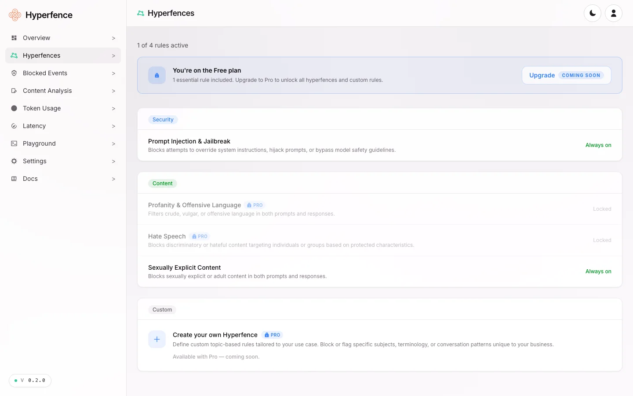Click the Upgrade button
This screenshot has width=633, height=396.
coord(566,75)
